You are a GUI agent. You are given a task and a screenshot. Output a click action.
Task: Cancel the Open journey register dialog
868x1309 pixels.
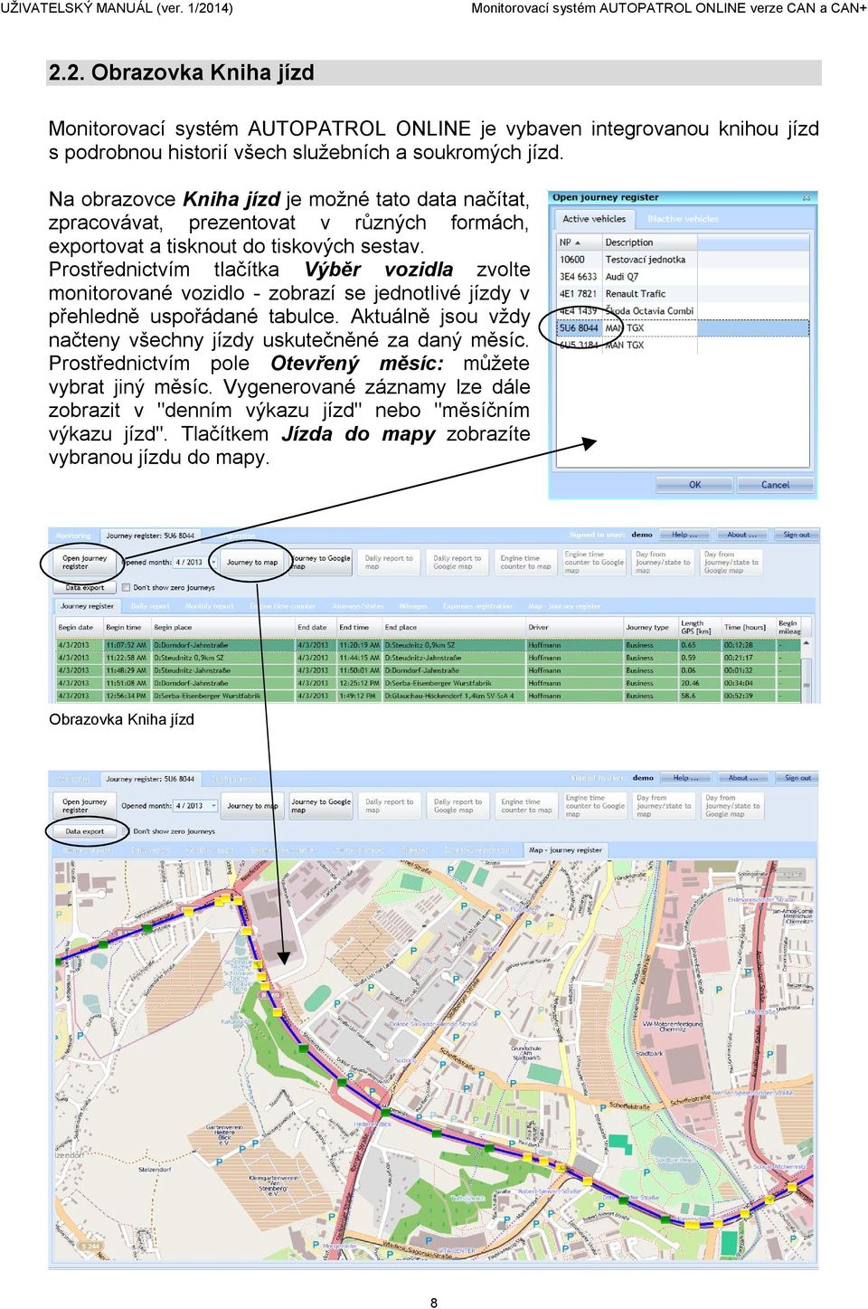(775, 485)
